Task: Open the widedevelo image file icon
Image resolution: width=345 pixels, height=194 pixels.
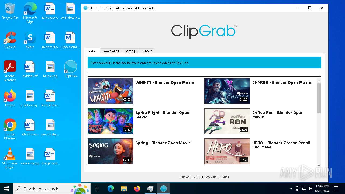Action: tap(70, 11)
